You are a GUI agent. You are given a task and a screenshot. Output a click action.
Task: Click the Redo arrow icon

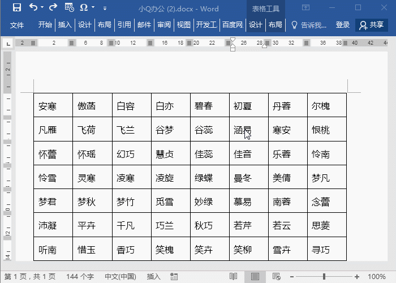(53, 7)
